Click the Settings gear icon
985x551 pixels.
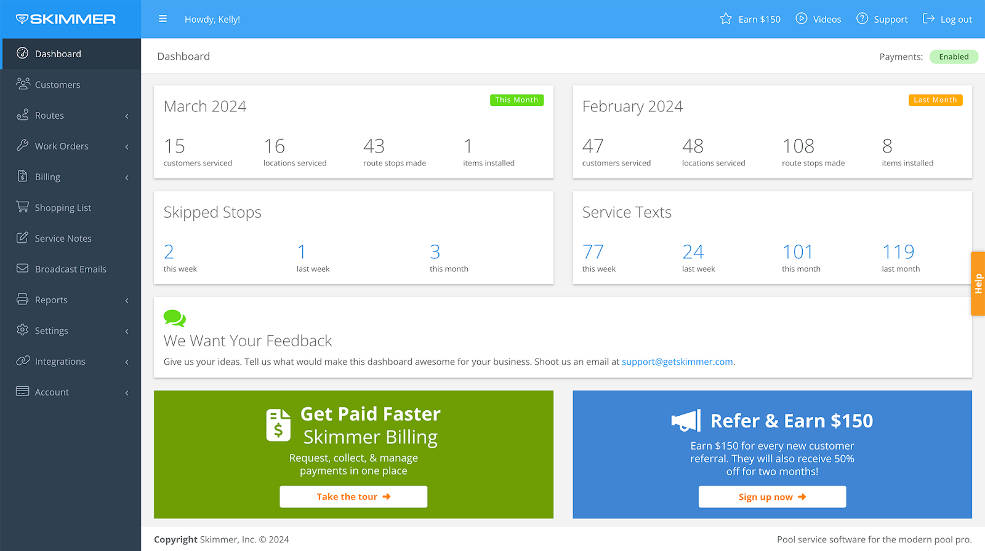point(23,330)
